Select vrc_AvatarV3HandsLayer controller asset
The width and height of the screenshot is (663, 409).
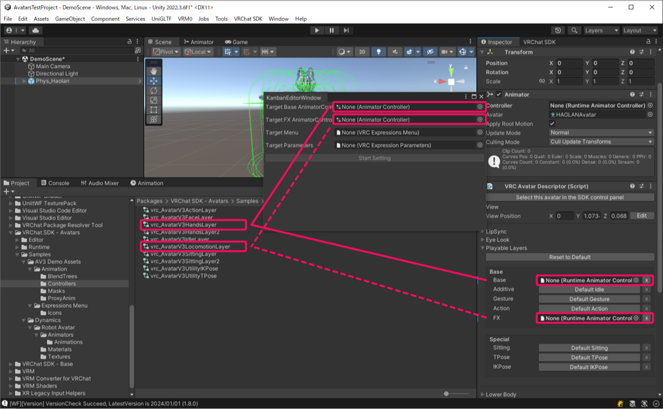(x=184, y=225)
